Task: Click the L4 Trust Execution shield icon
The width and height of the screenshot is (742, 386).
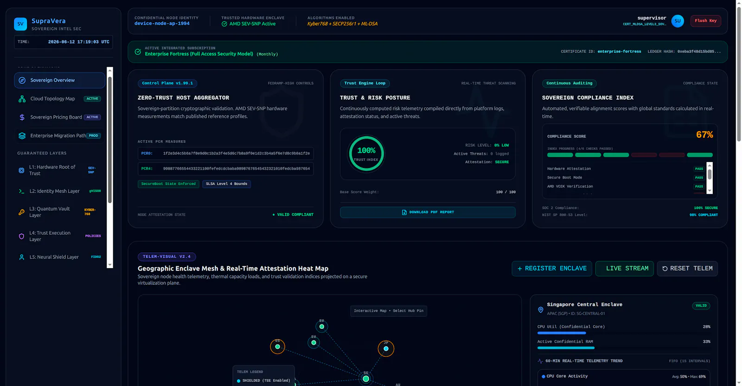Action: point(21,236)
